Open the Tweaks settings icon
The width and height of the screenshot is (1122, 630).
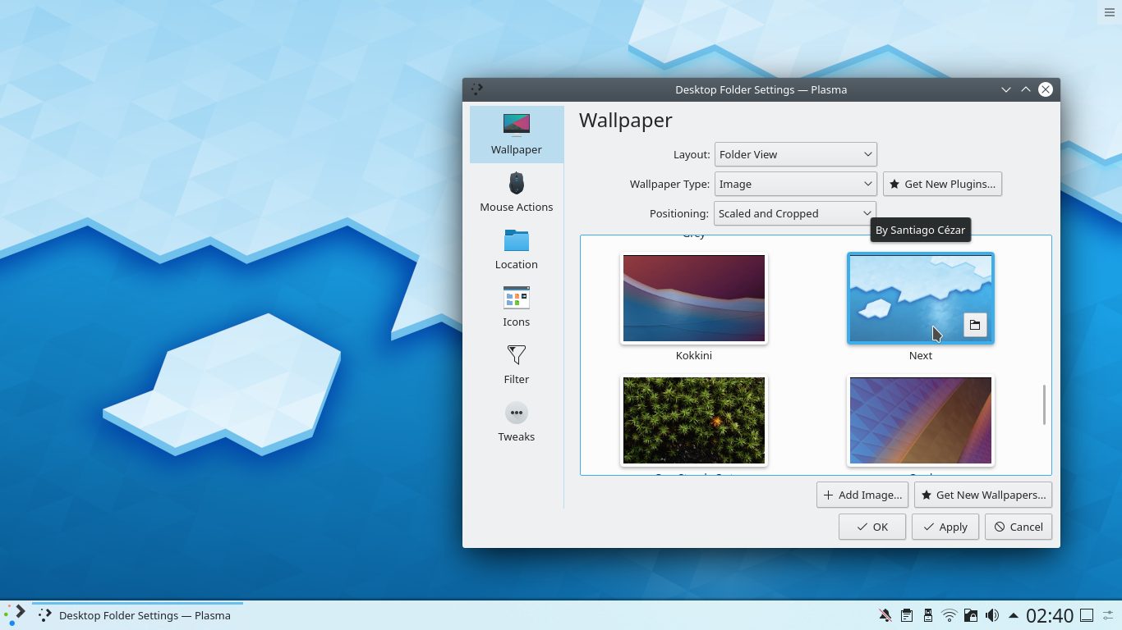click(x=516, y=420)
